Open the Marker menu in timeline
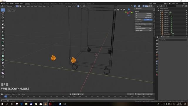 (x=23, y=94)
